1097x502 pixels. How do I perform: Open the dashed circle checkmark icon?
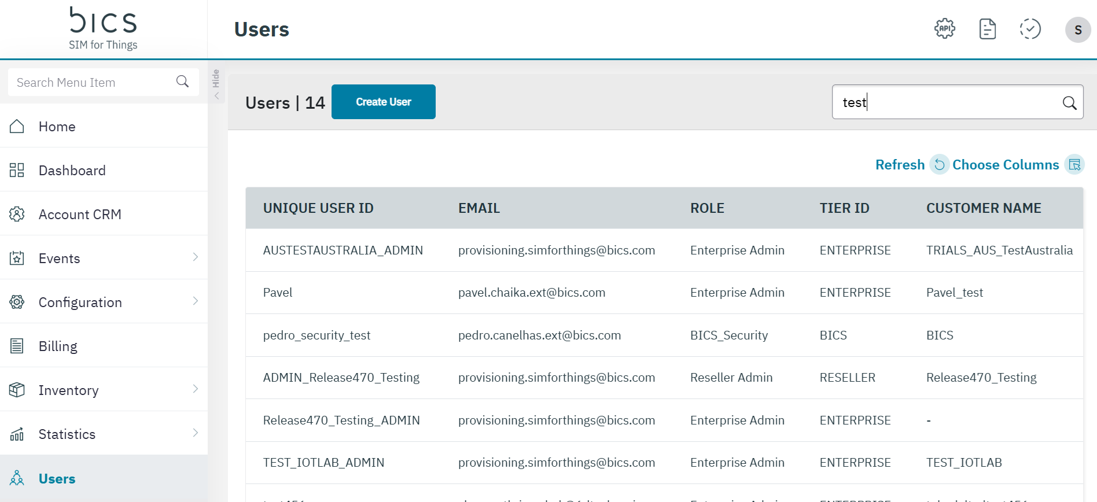point(1030,29)
